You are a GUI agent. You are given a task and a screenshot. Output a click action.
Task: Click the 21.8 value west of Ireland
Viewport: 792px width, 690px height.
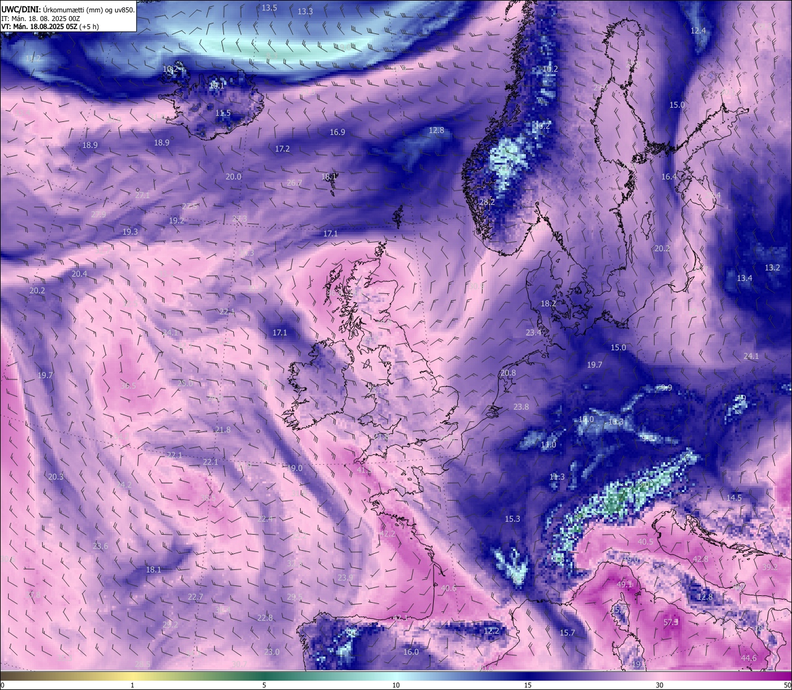point(223,429)
